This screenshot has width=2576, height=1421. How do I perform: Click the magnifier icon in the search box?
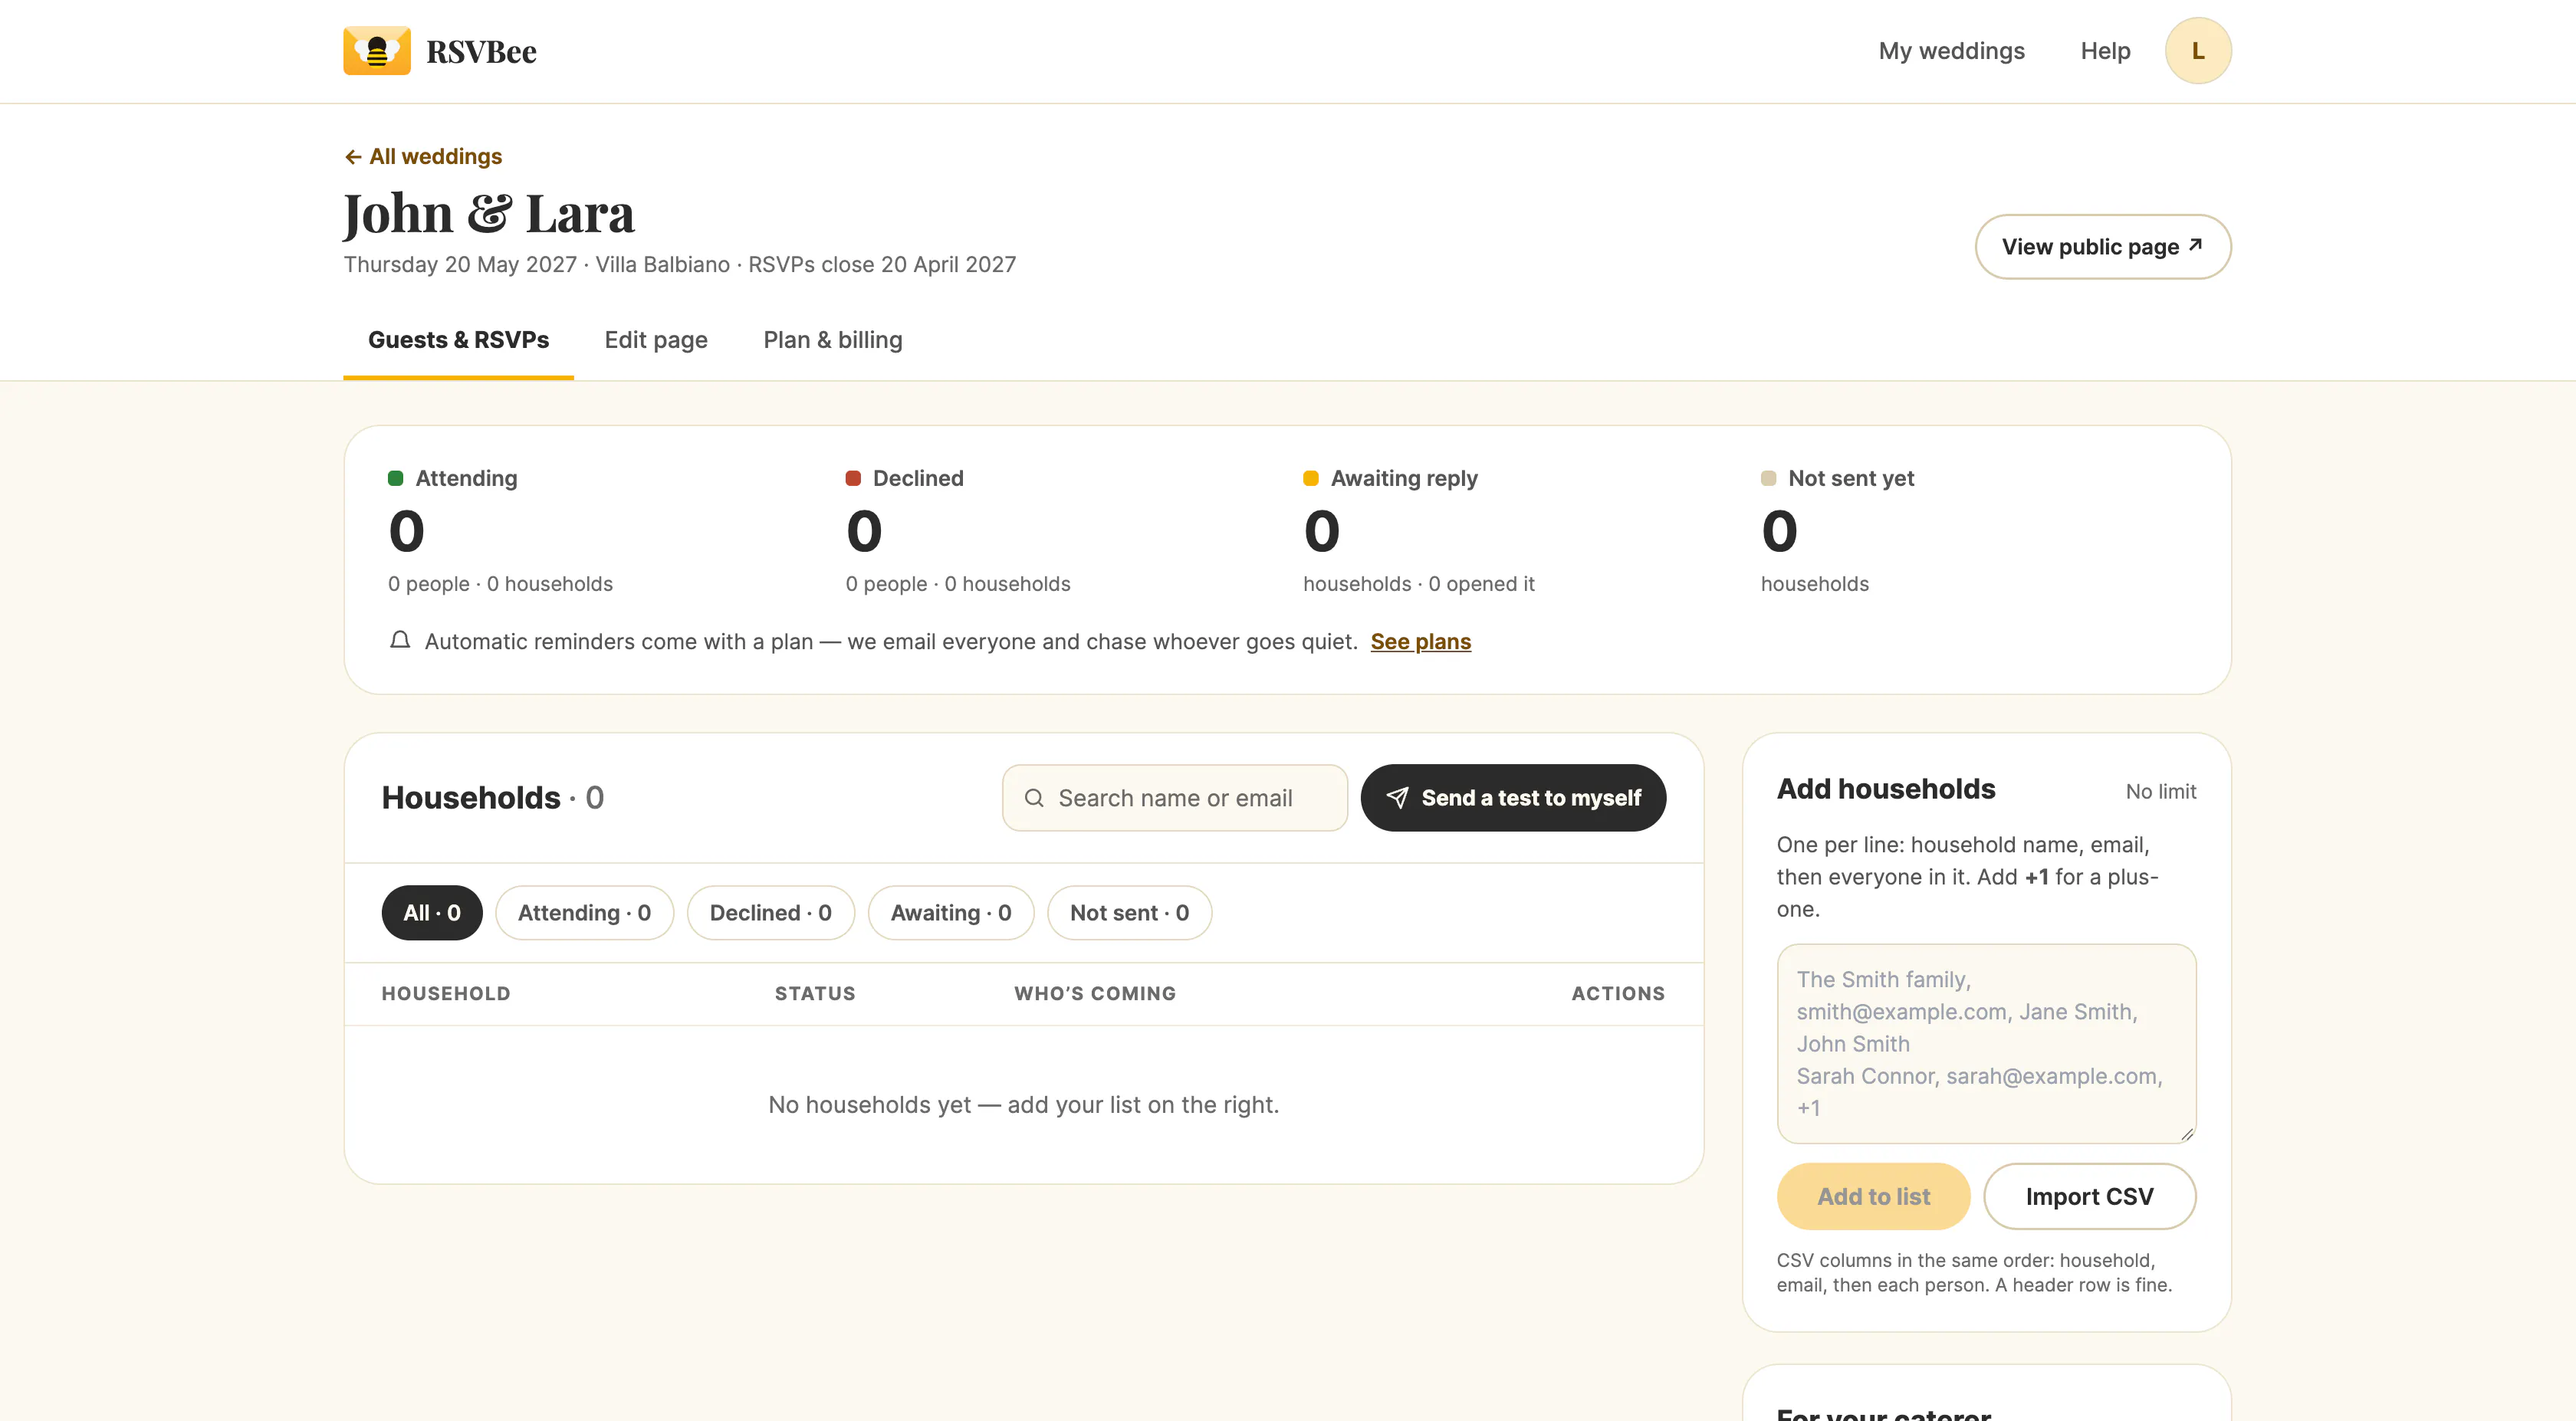click(1034, 798)
